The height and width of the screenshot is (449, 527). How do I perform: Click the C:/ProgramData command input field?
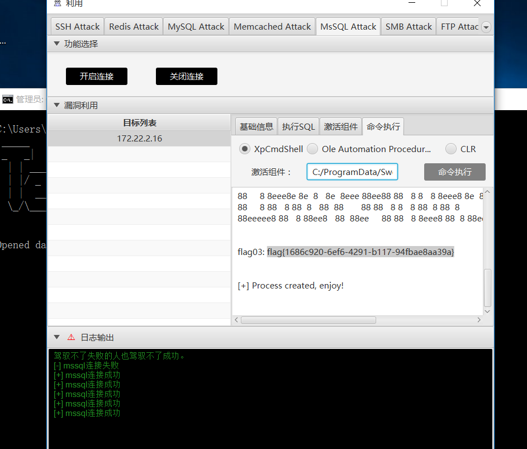click(x=352, y=172)
